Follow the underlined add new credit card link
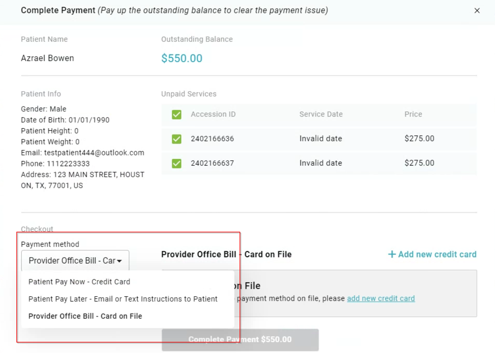 (x=381, y=299)
